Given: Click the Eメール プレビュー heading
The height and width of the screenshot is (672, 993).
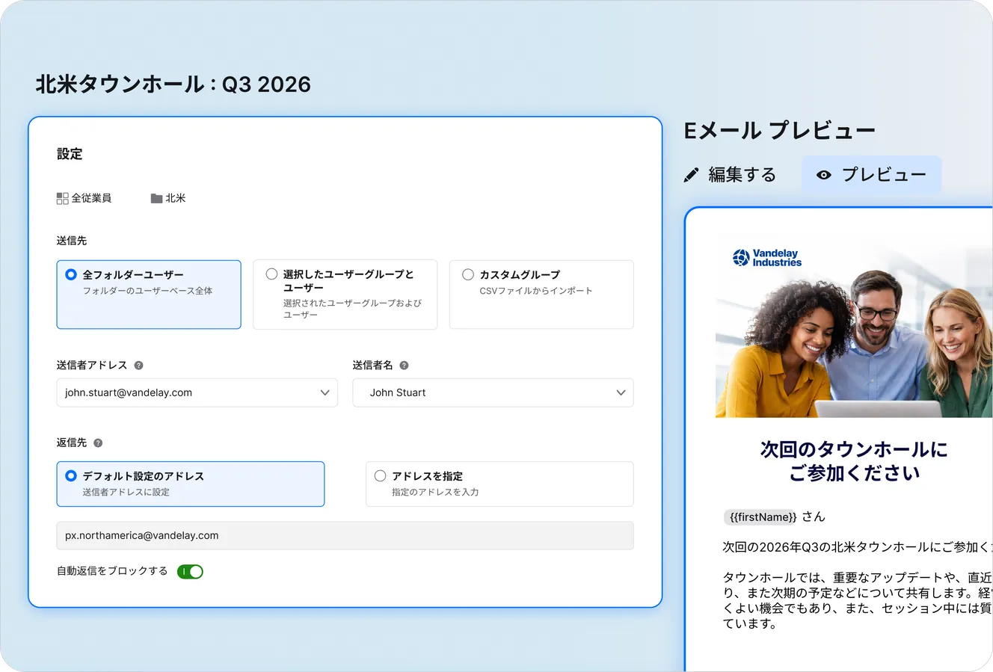Looking at the screenshot, I should pyautogui.click(x=780, y=131).
